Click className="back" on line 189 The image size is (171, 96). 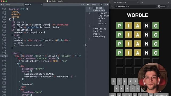[x=32, y=92]
